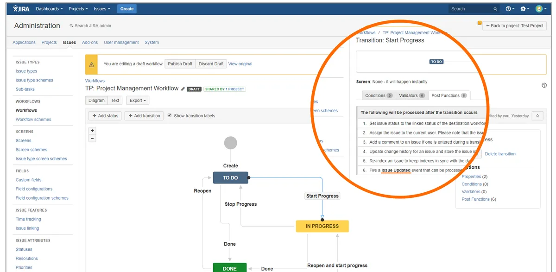This screenshot has height=272, width=556.
Task: Select the Start Progress transition label
Action: click(322, 196)
